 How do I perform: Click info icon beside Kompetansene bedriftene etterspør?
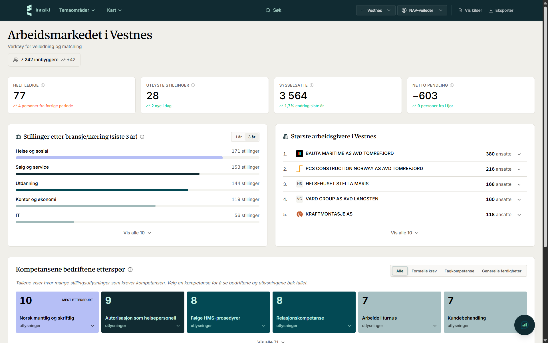[130, 270]
